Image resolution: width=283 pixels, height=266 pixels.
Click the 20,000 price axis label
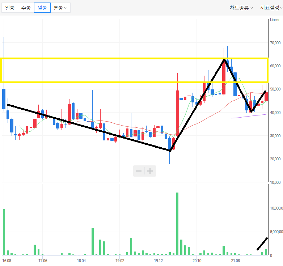[x=275, y=159]
